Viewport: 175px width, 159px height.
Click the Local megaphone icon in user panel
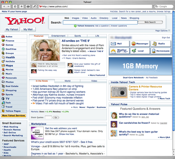(134, 51)
